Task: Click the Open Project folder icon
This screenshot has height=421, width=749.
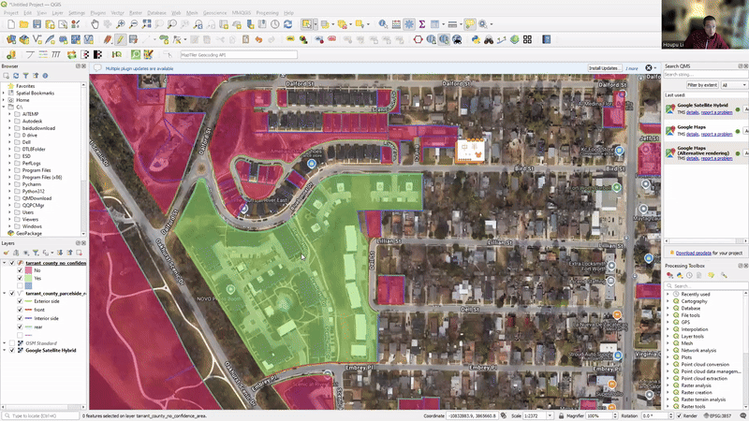Action: [x=24, y=23]
